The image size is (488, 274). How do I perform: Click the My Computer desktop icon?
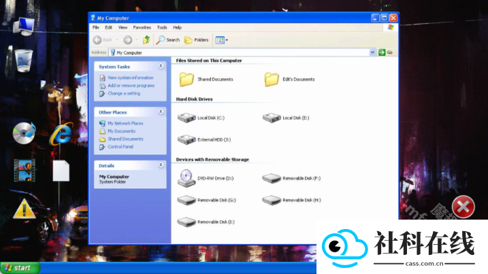(x=24, y=27)
